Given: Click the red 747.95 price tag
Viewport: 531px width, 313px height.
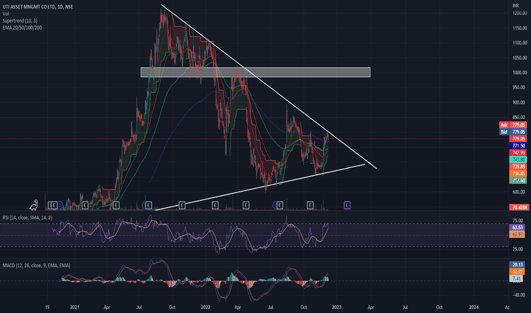Looking at the screenshot, I should 518,153.
